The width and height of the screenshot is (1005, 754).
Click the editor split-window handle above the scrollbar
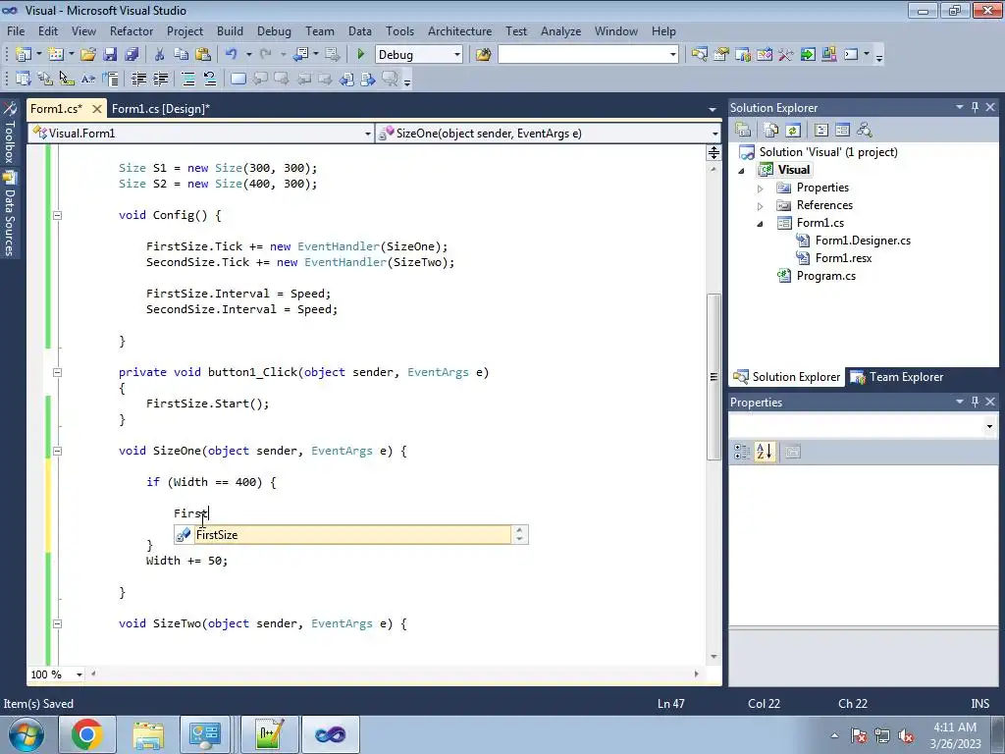click(714, 152)
